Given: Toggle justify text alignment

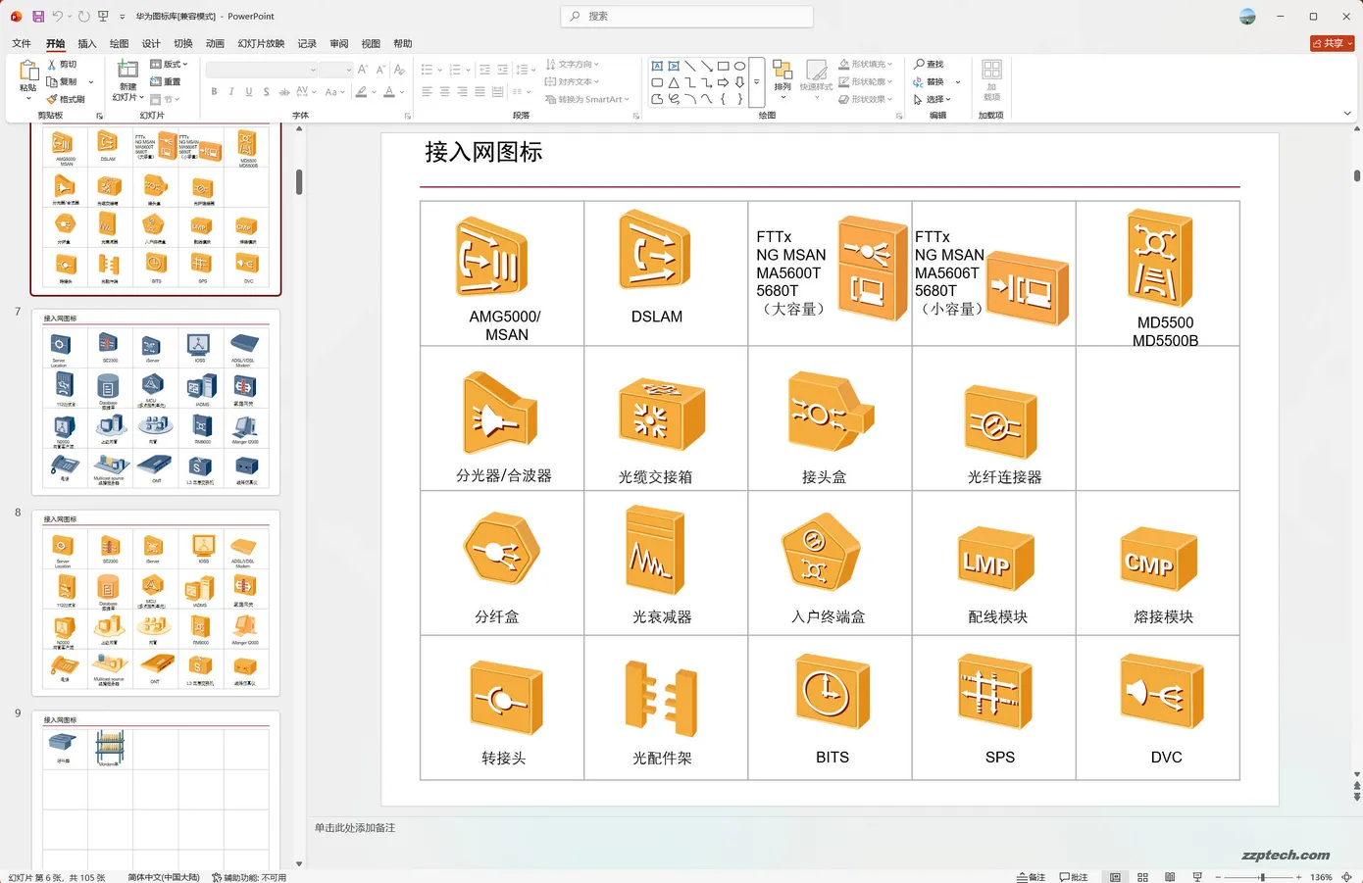Looking at the screenshot, I should (480, 92).
